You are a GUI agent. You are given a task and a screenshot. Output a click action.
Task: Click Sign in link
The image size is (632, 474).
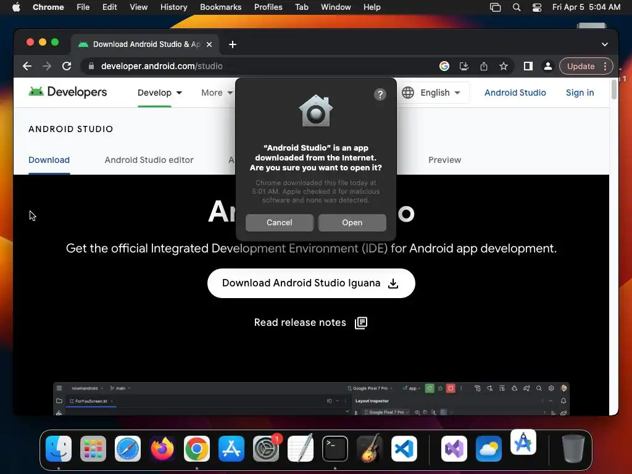click(580, 93)
